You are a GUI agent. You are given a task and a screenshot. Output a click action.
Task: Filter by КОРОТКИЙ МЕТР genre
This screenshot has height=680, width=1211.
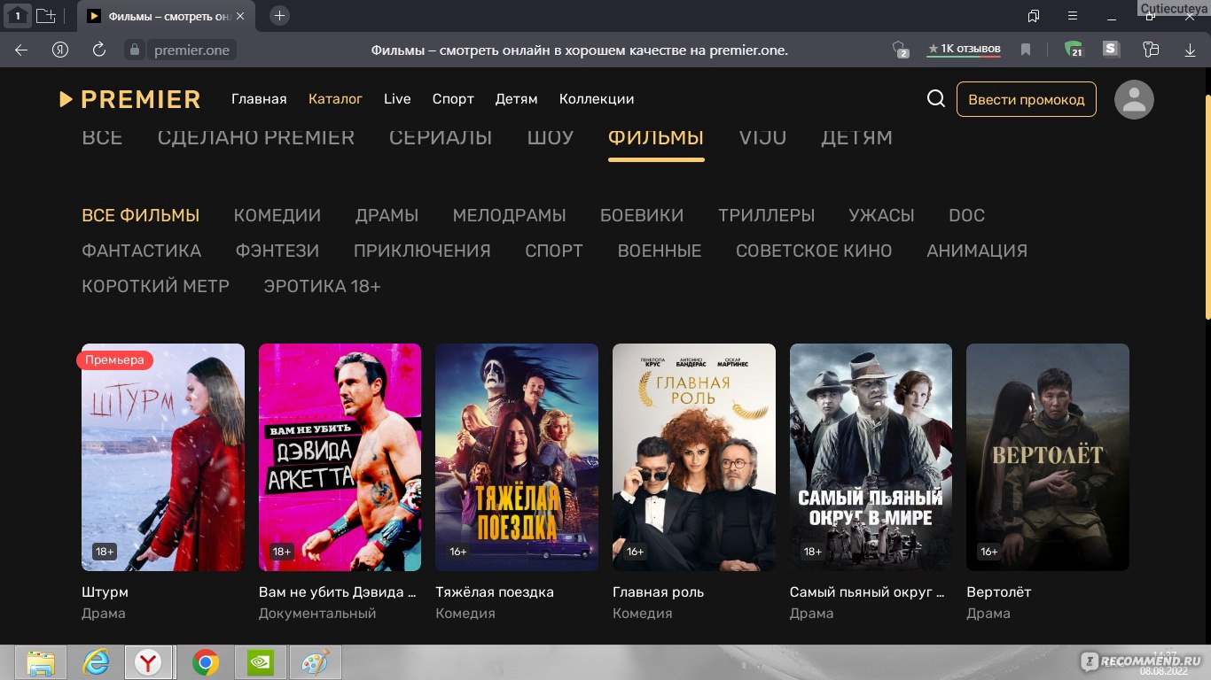155,286
